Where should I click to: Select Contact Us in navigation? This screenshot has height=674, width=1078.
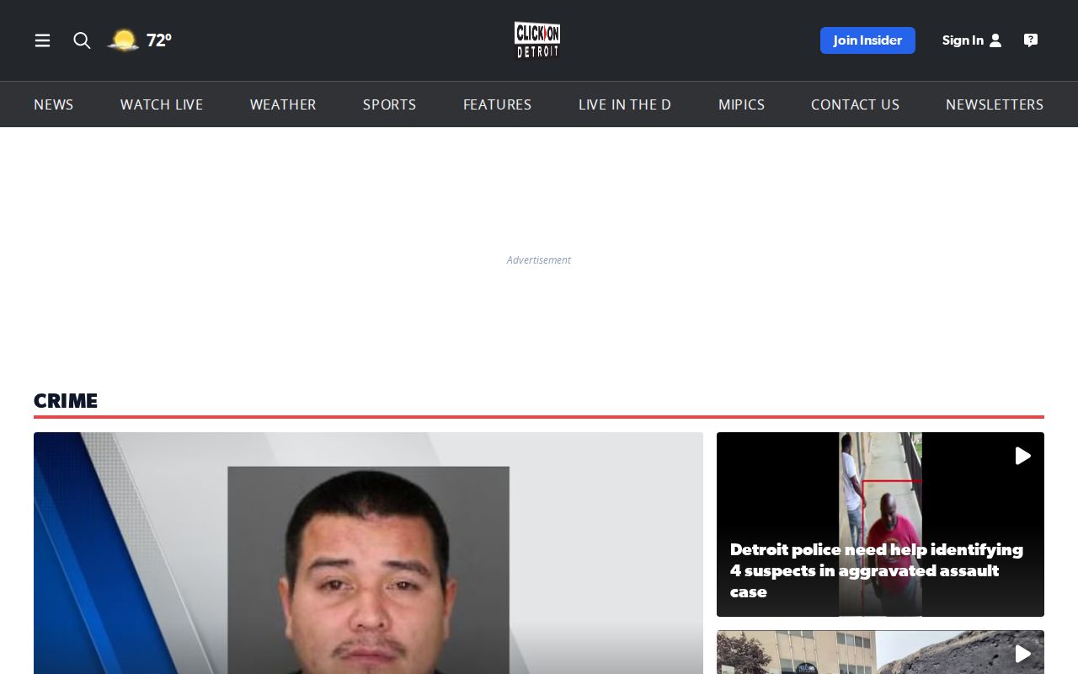(x=856, y=104)
